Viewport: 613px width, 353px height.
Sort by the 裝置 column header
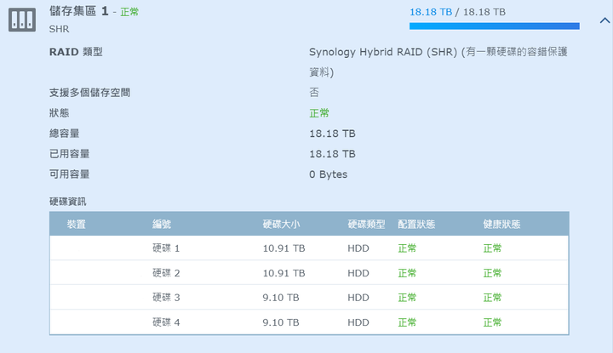[77, 225]
